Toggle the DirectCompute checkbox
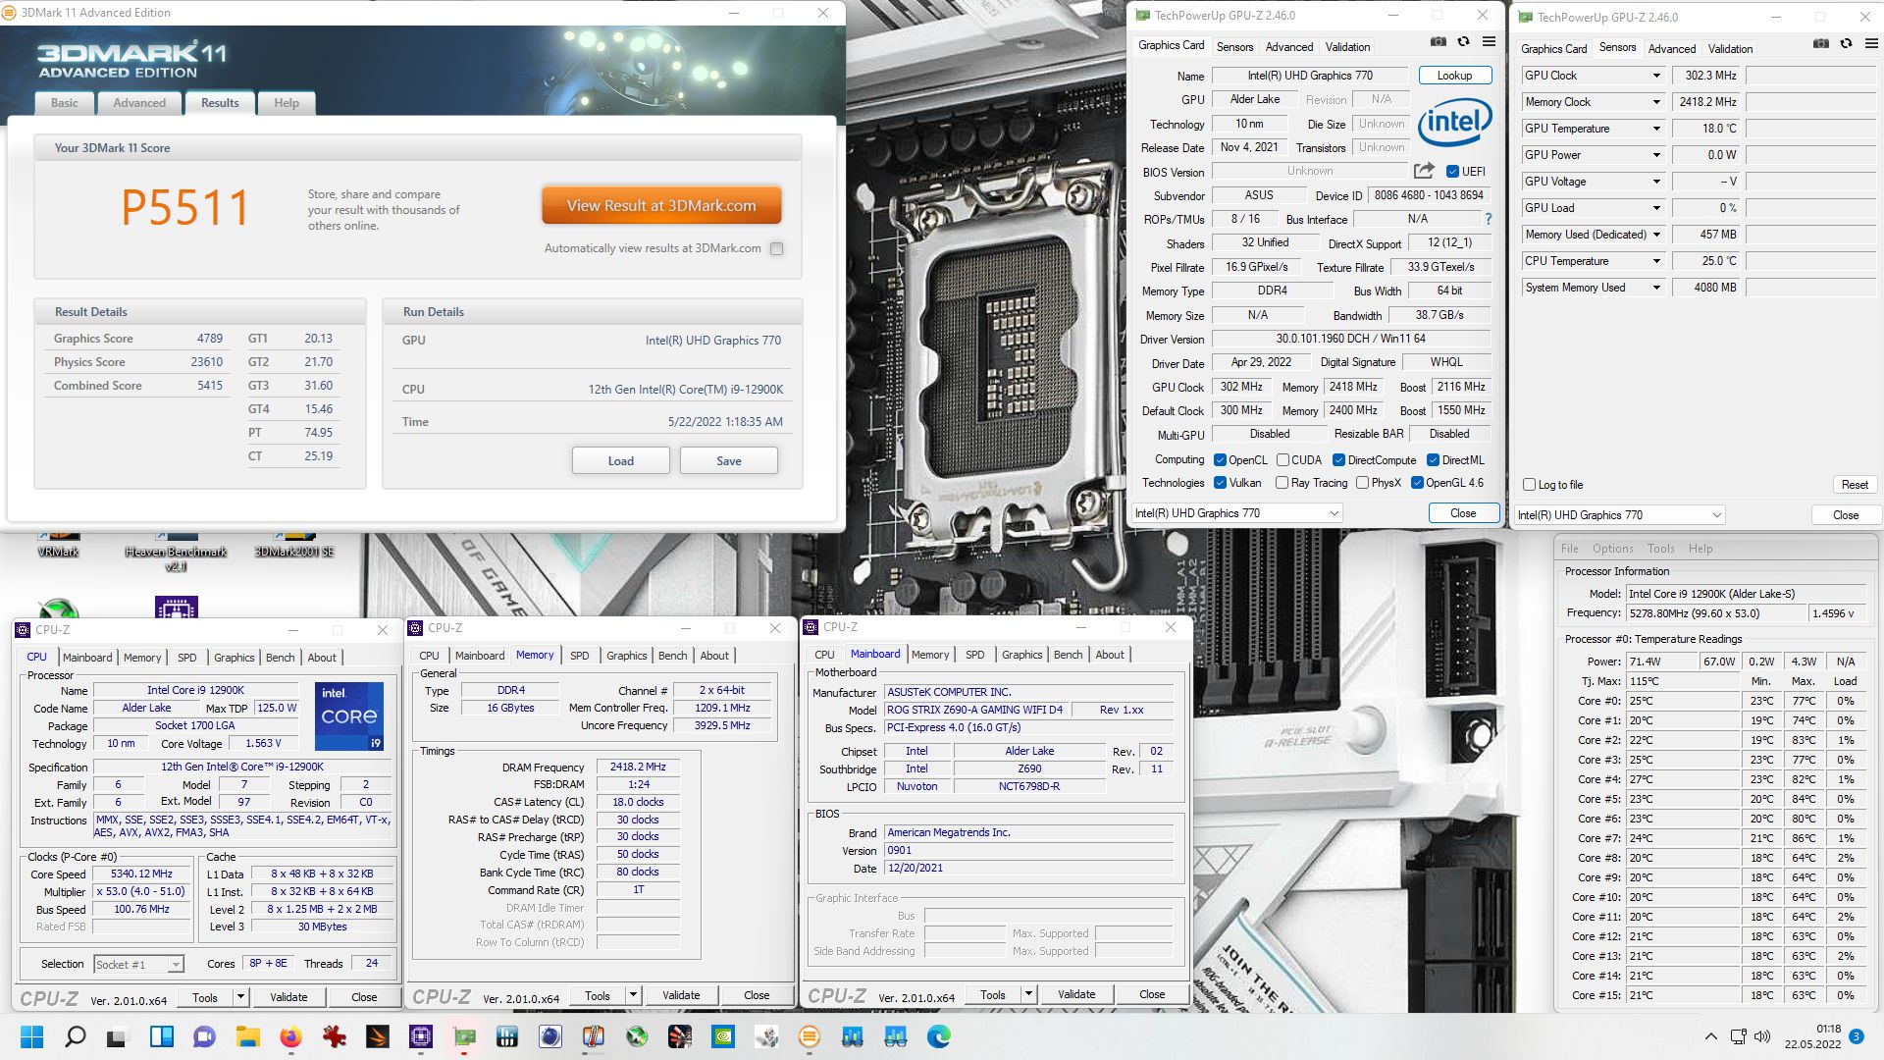 pos(1338,459)
